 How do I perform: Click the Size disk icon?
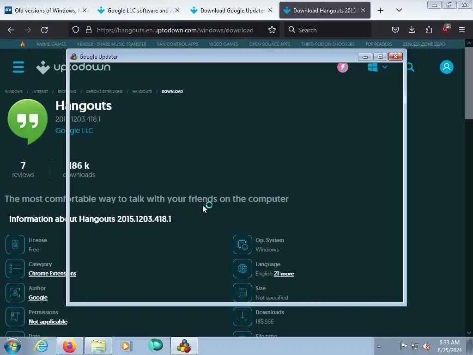coord(242,293)
